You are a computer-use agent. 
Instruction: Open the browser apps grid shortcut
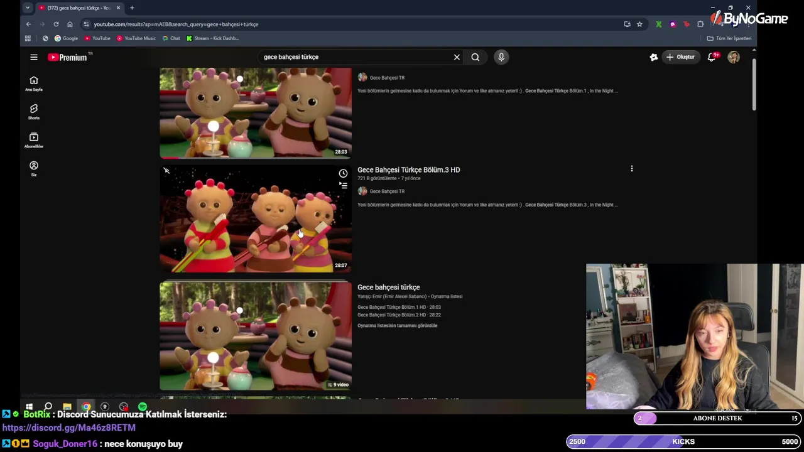tap(28, 38)
